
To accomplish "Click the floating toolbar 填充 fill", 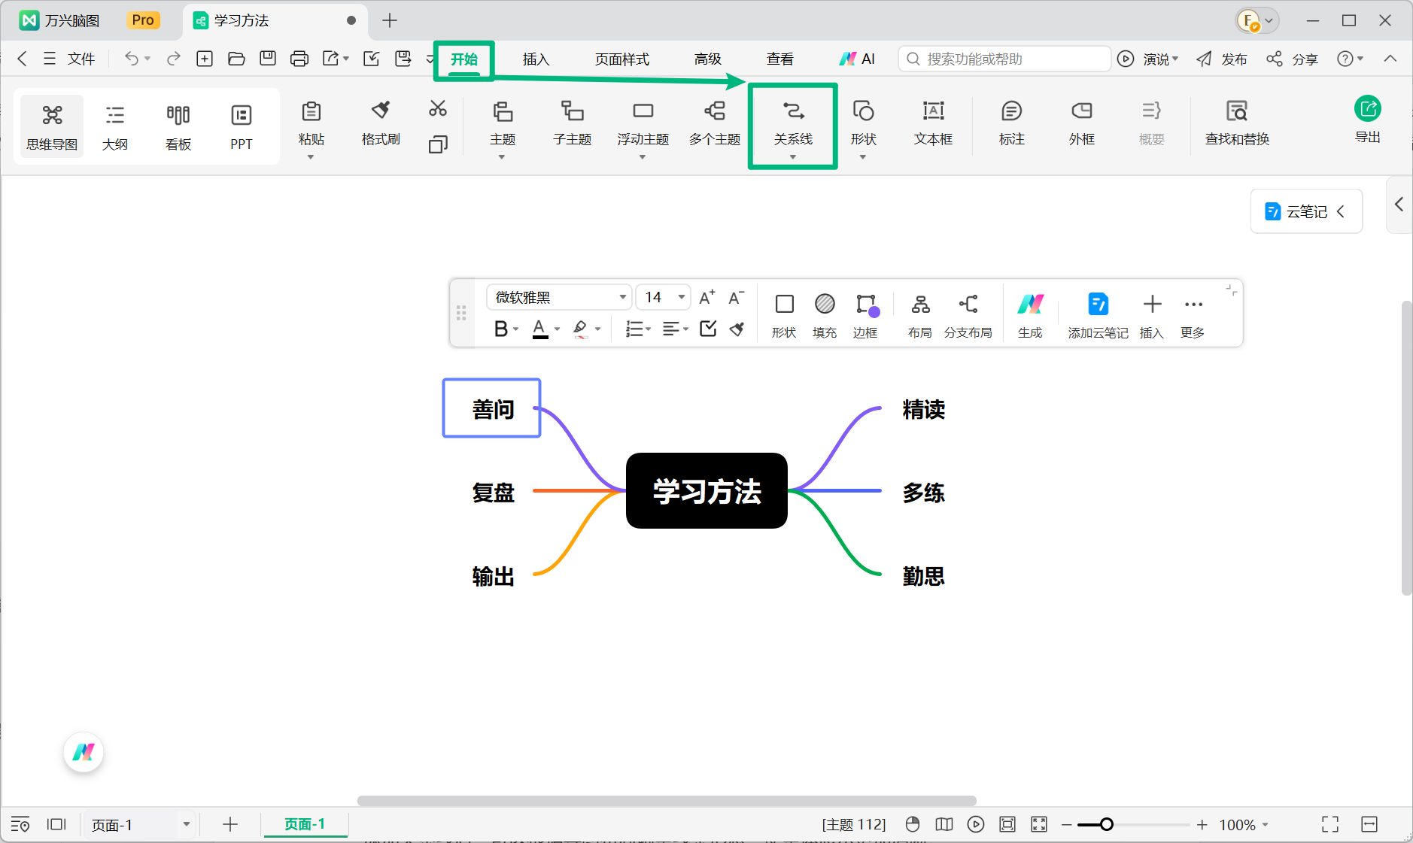I will click(825, 316).
